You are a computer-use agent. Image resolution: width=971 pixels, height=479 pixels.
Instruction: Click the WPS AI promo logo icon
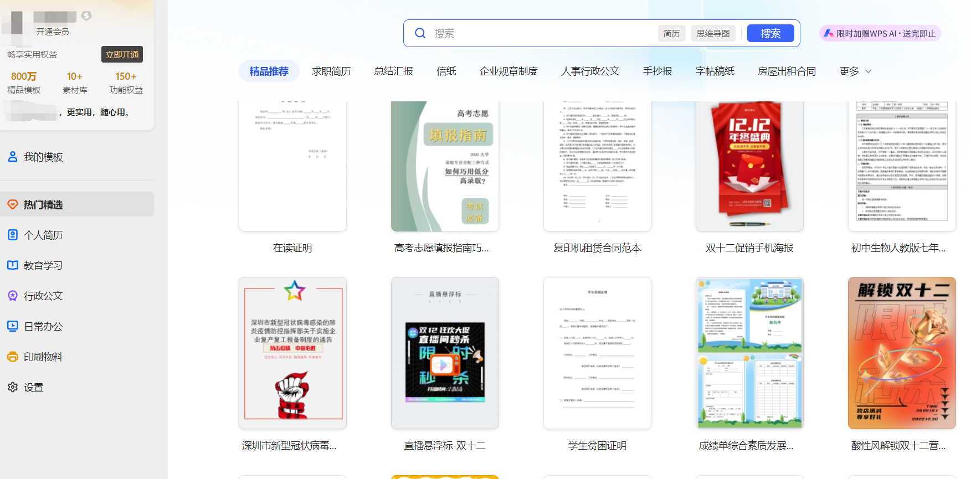pyautogui.click(x=829, y=33)
